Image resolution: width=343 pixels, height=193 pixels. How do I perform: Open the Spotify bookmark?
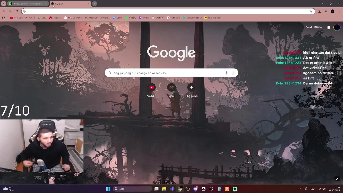click(x=131, y=18)
